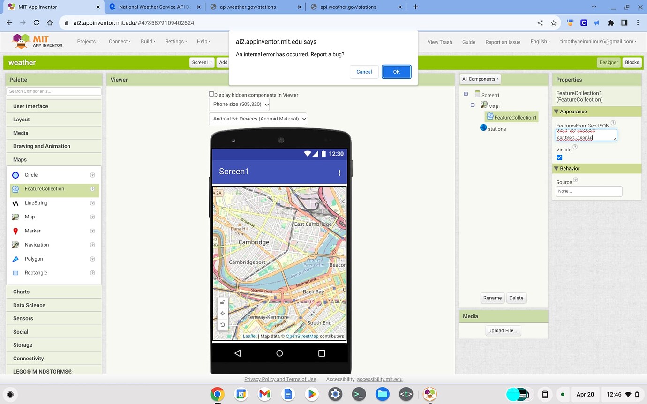This screenshot has height=404, width=647.
Task: Click the Upload File button
Action: tap(503, 331)
